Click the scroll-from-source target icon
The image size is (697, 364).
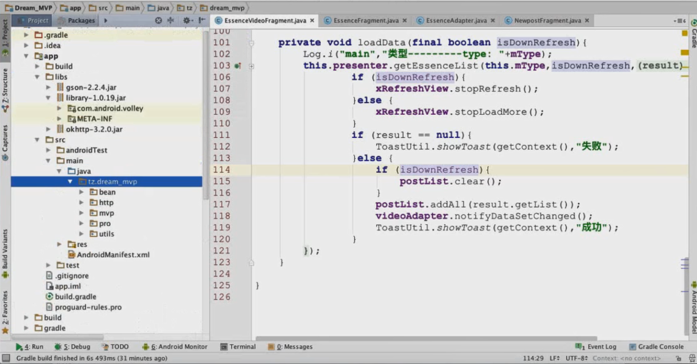159,21
